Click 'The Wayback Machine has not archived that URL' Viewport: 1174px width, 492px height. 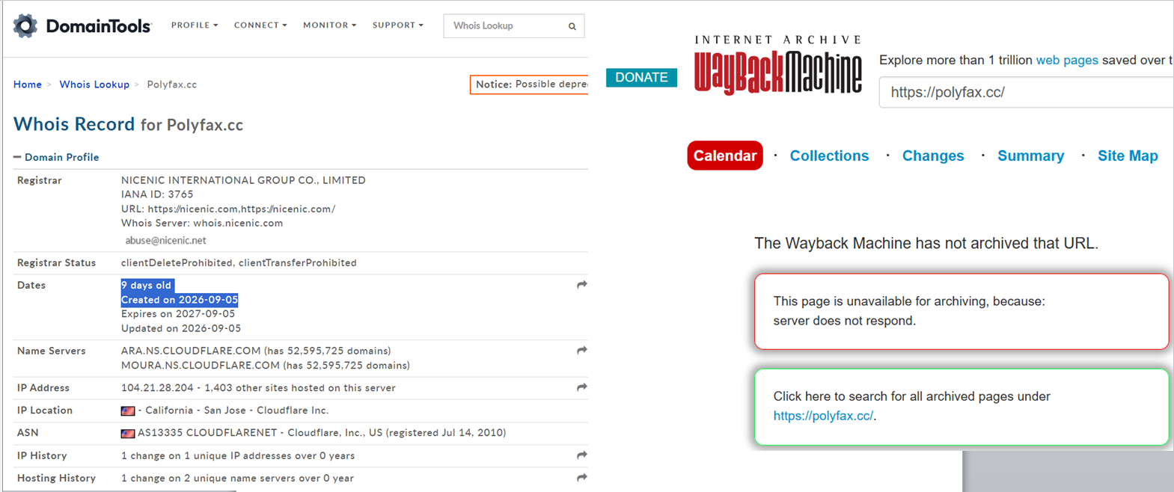click(x=926, y=243)
